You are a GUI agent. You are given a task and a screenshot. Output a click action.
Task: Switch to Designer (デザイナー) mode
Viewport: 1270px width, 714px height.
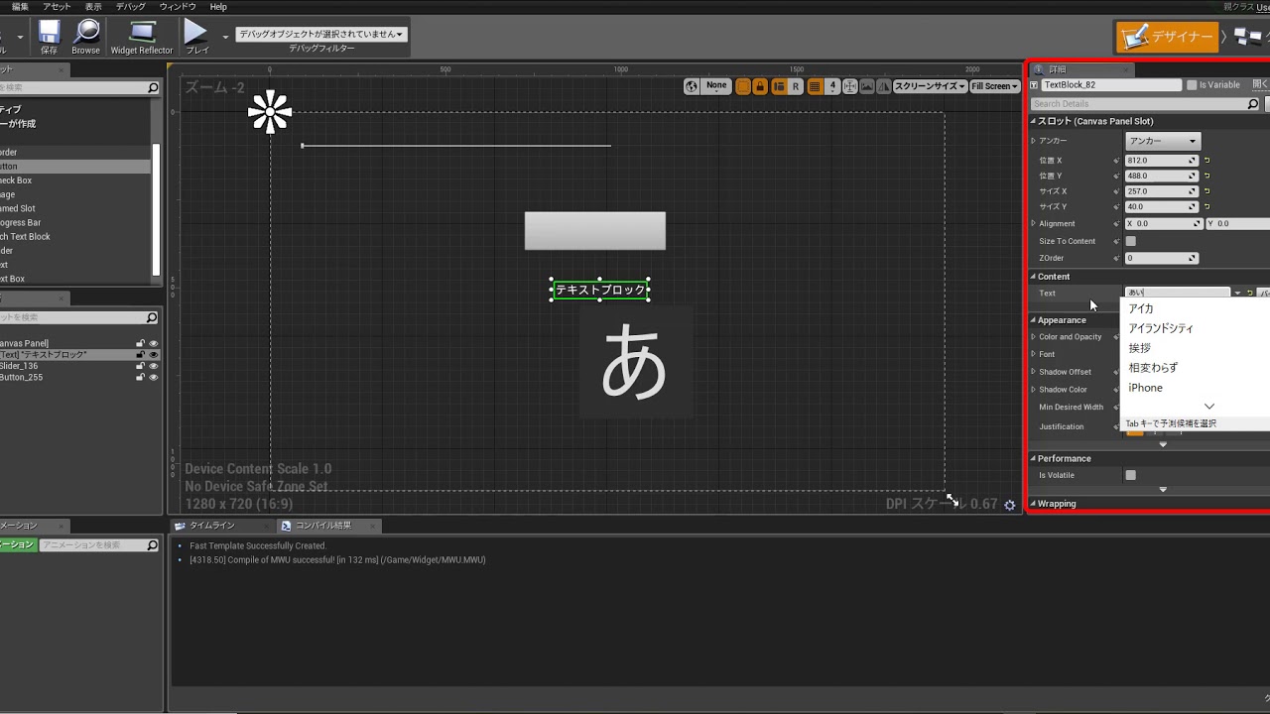pyautogui.click(x=1168, y=38)
